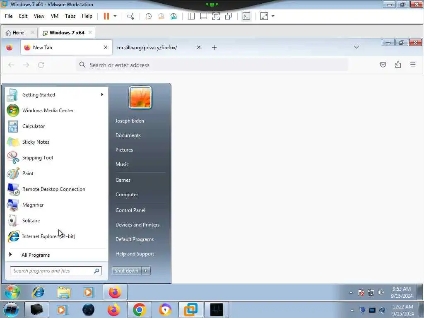424x318 pixels.
Task: Open Save to Pocket icon
Action: coord(383,65)
